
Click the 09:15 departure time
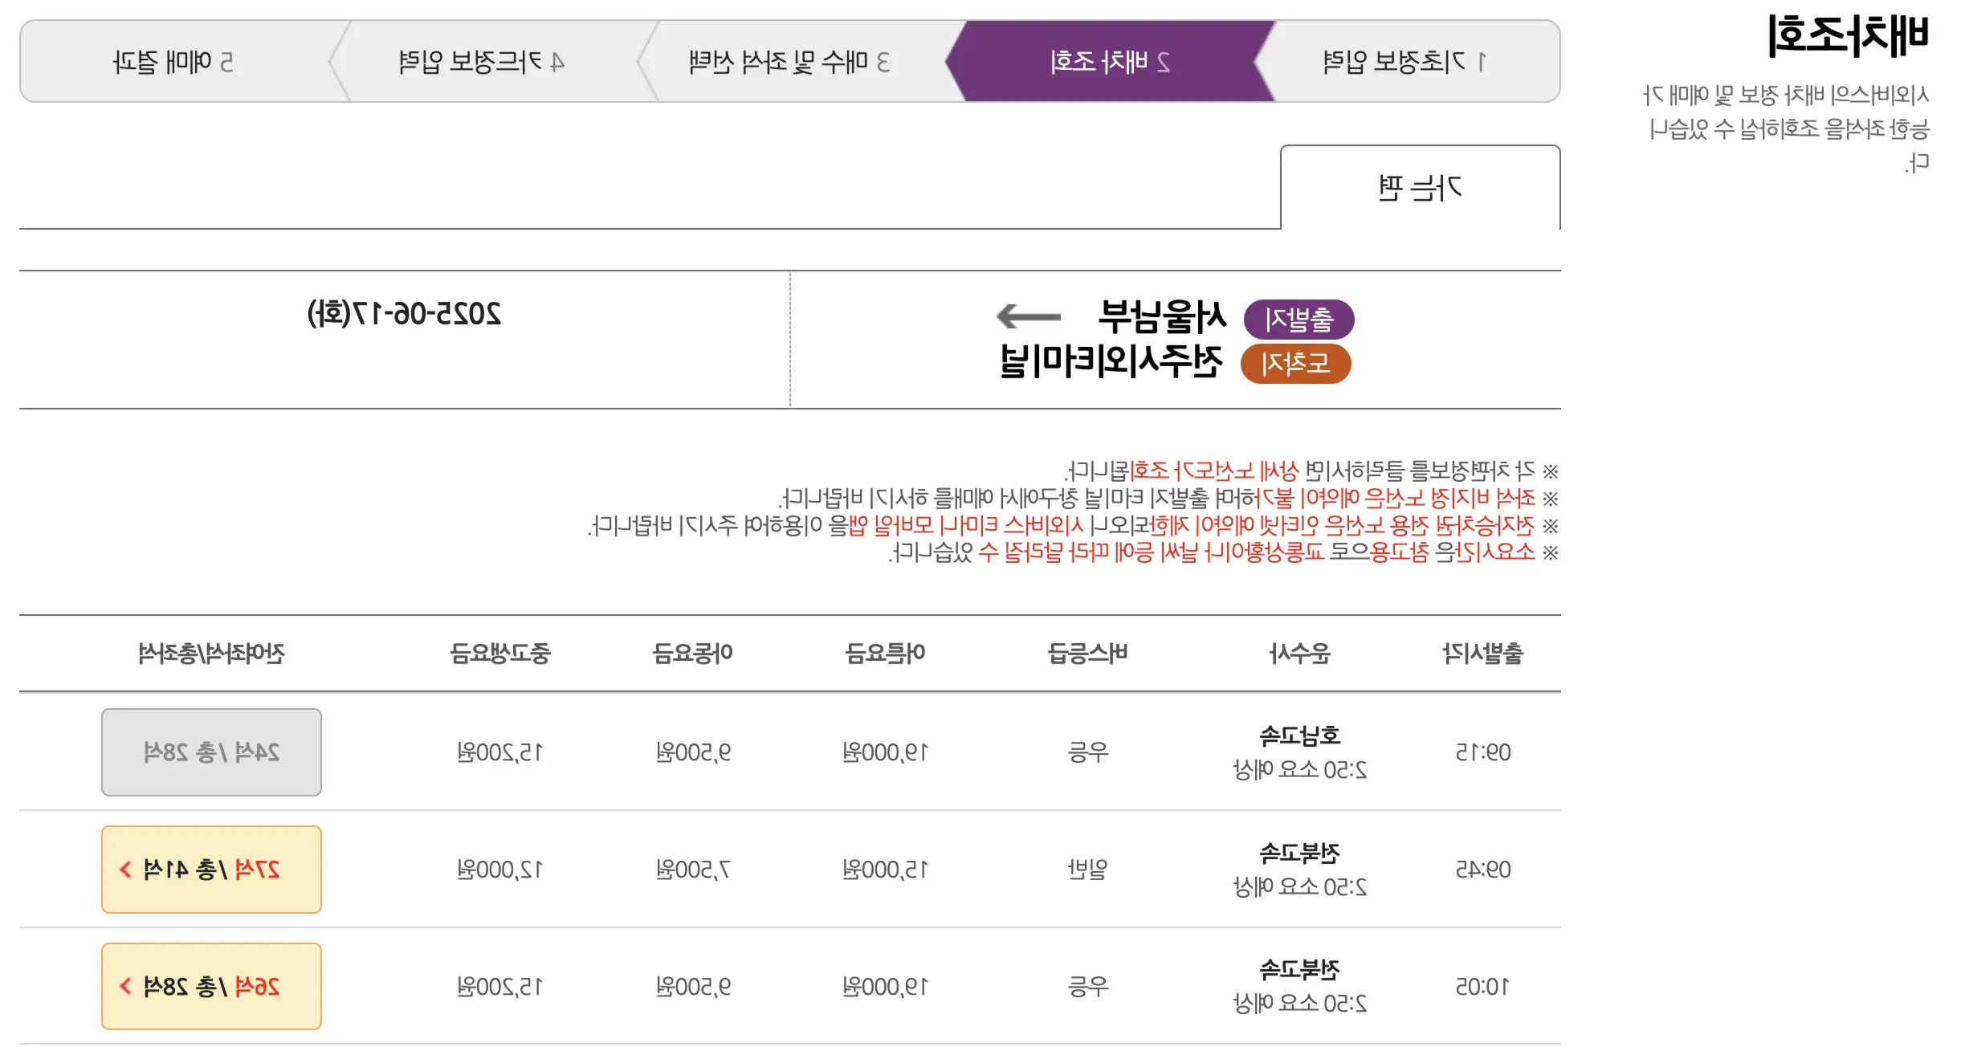(x=1482, y=752)
